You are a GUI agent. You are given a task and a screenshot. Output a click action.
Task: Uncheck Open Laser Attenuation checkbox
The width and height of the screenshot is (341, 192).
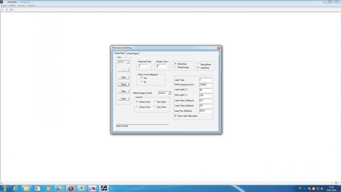click(176, 116)
